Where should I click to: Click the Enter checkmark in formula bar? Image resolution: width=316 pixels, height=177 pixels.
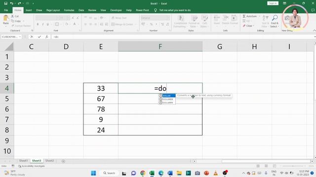pos(39,37)
